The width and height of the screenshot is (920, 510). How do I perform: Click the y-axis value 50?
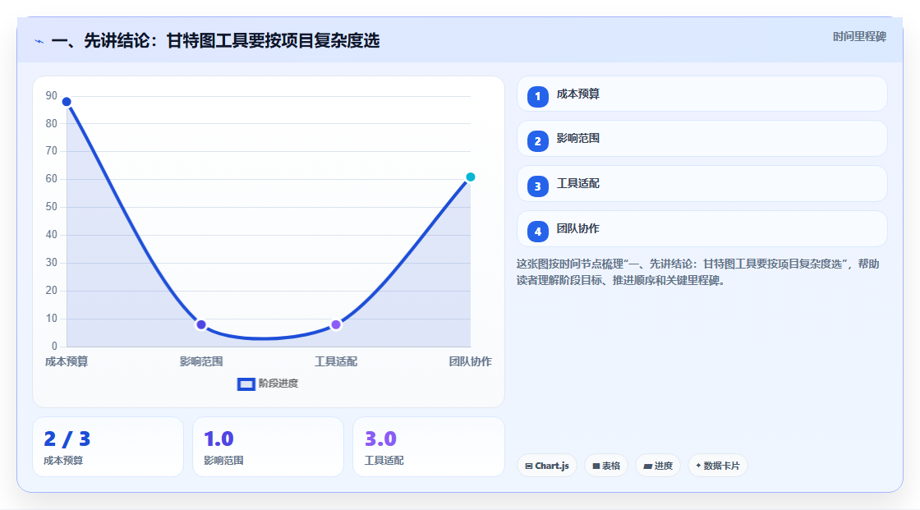click(x=52, y=207)
